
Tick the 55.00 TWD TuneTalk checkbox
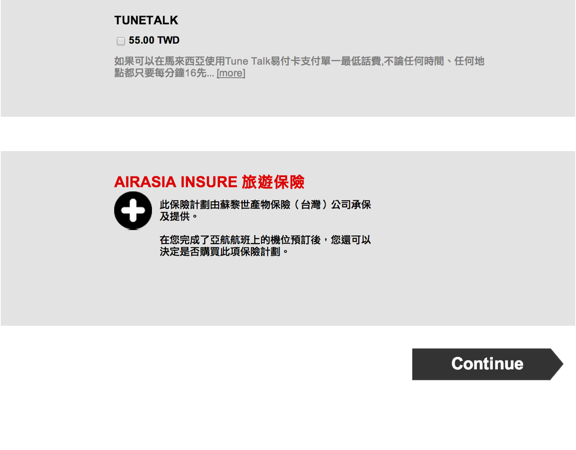point(121,40)
